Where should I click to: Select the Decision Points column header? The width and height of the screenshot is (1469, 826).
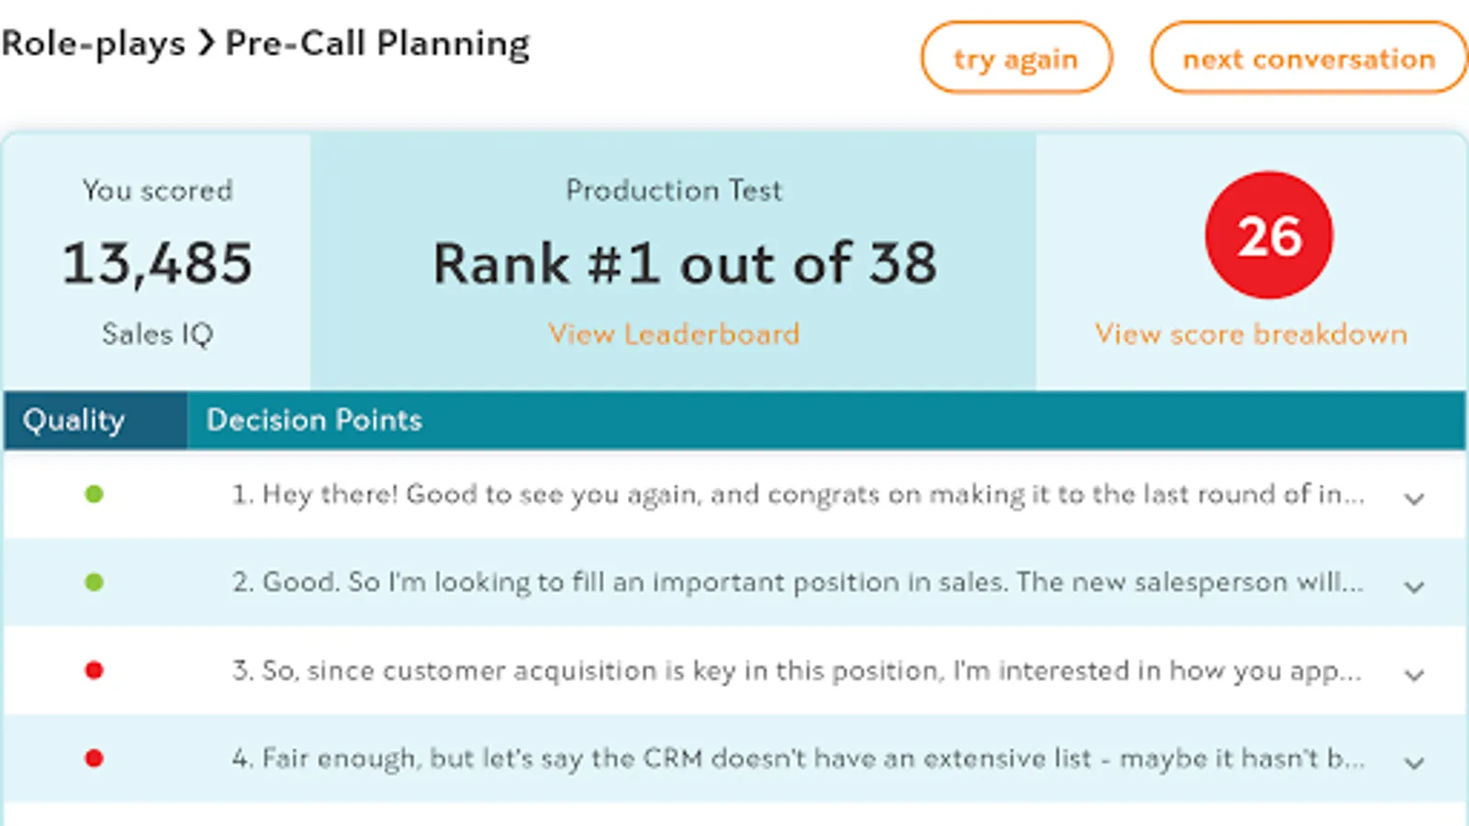[x=314, y=420]
